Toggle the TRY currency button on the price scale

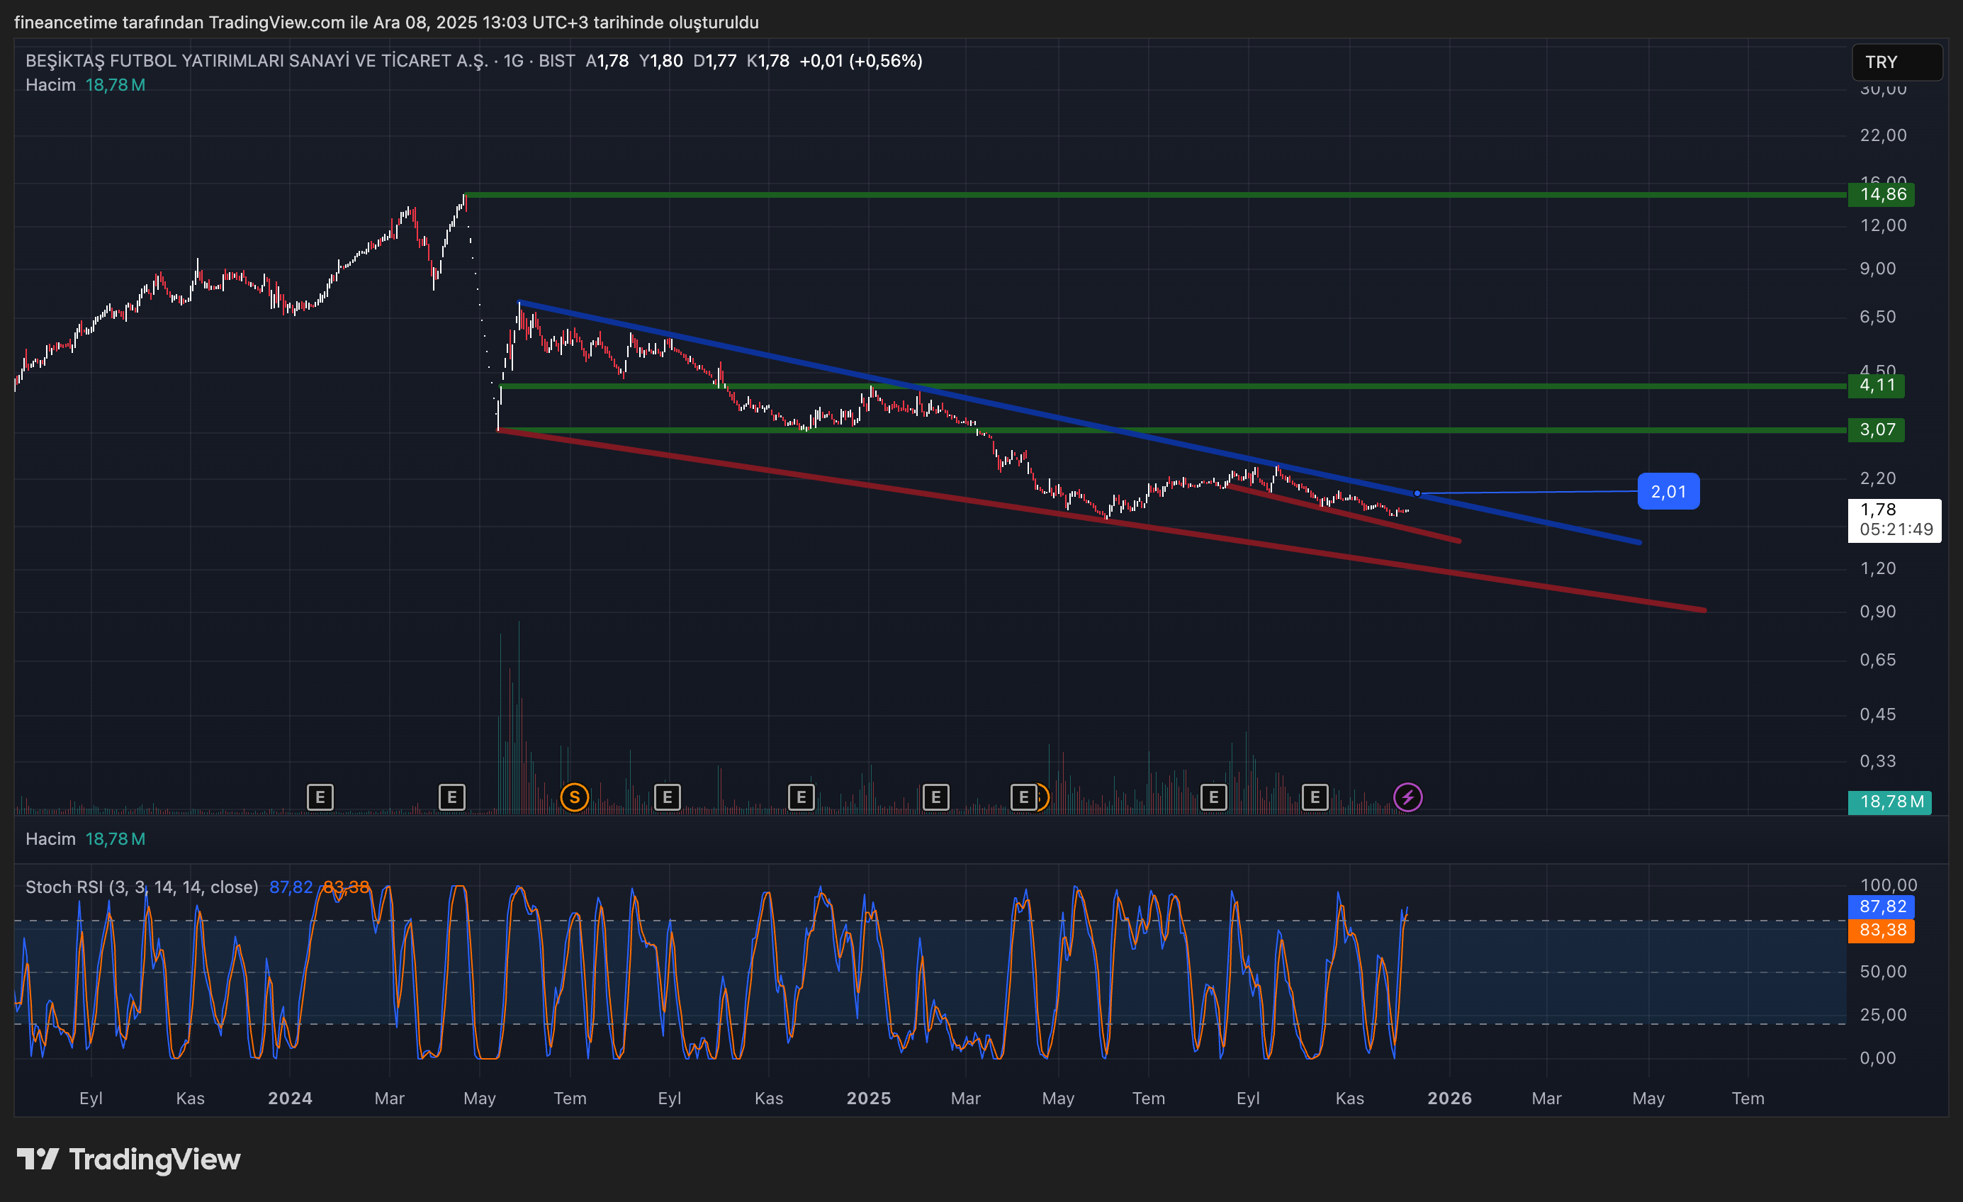[1896, 62]
